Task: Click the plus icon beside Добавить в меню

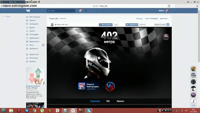Action: tap(168, 24)
